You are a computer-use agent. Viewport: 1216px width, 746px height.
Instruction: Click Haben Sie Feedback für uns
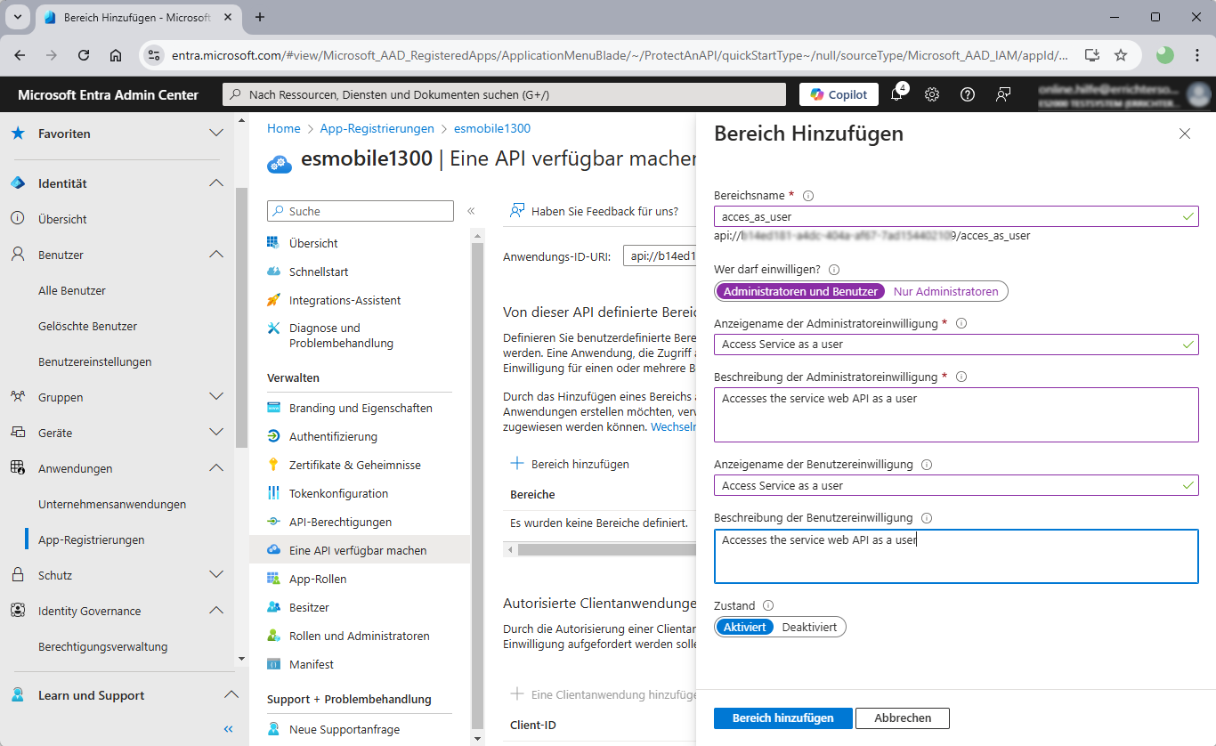click(595, 211)
